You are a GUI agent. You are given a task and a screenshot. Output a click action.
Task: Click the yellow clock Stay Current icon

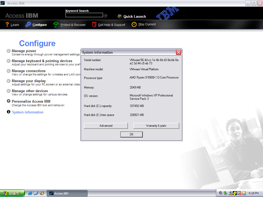134,24
